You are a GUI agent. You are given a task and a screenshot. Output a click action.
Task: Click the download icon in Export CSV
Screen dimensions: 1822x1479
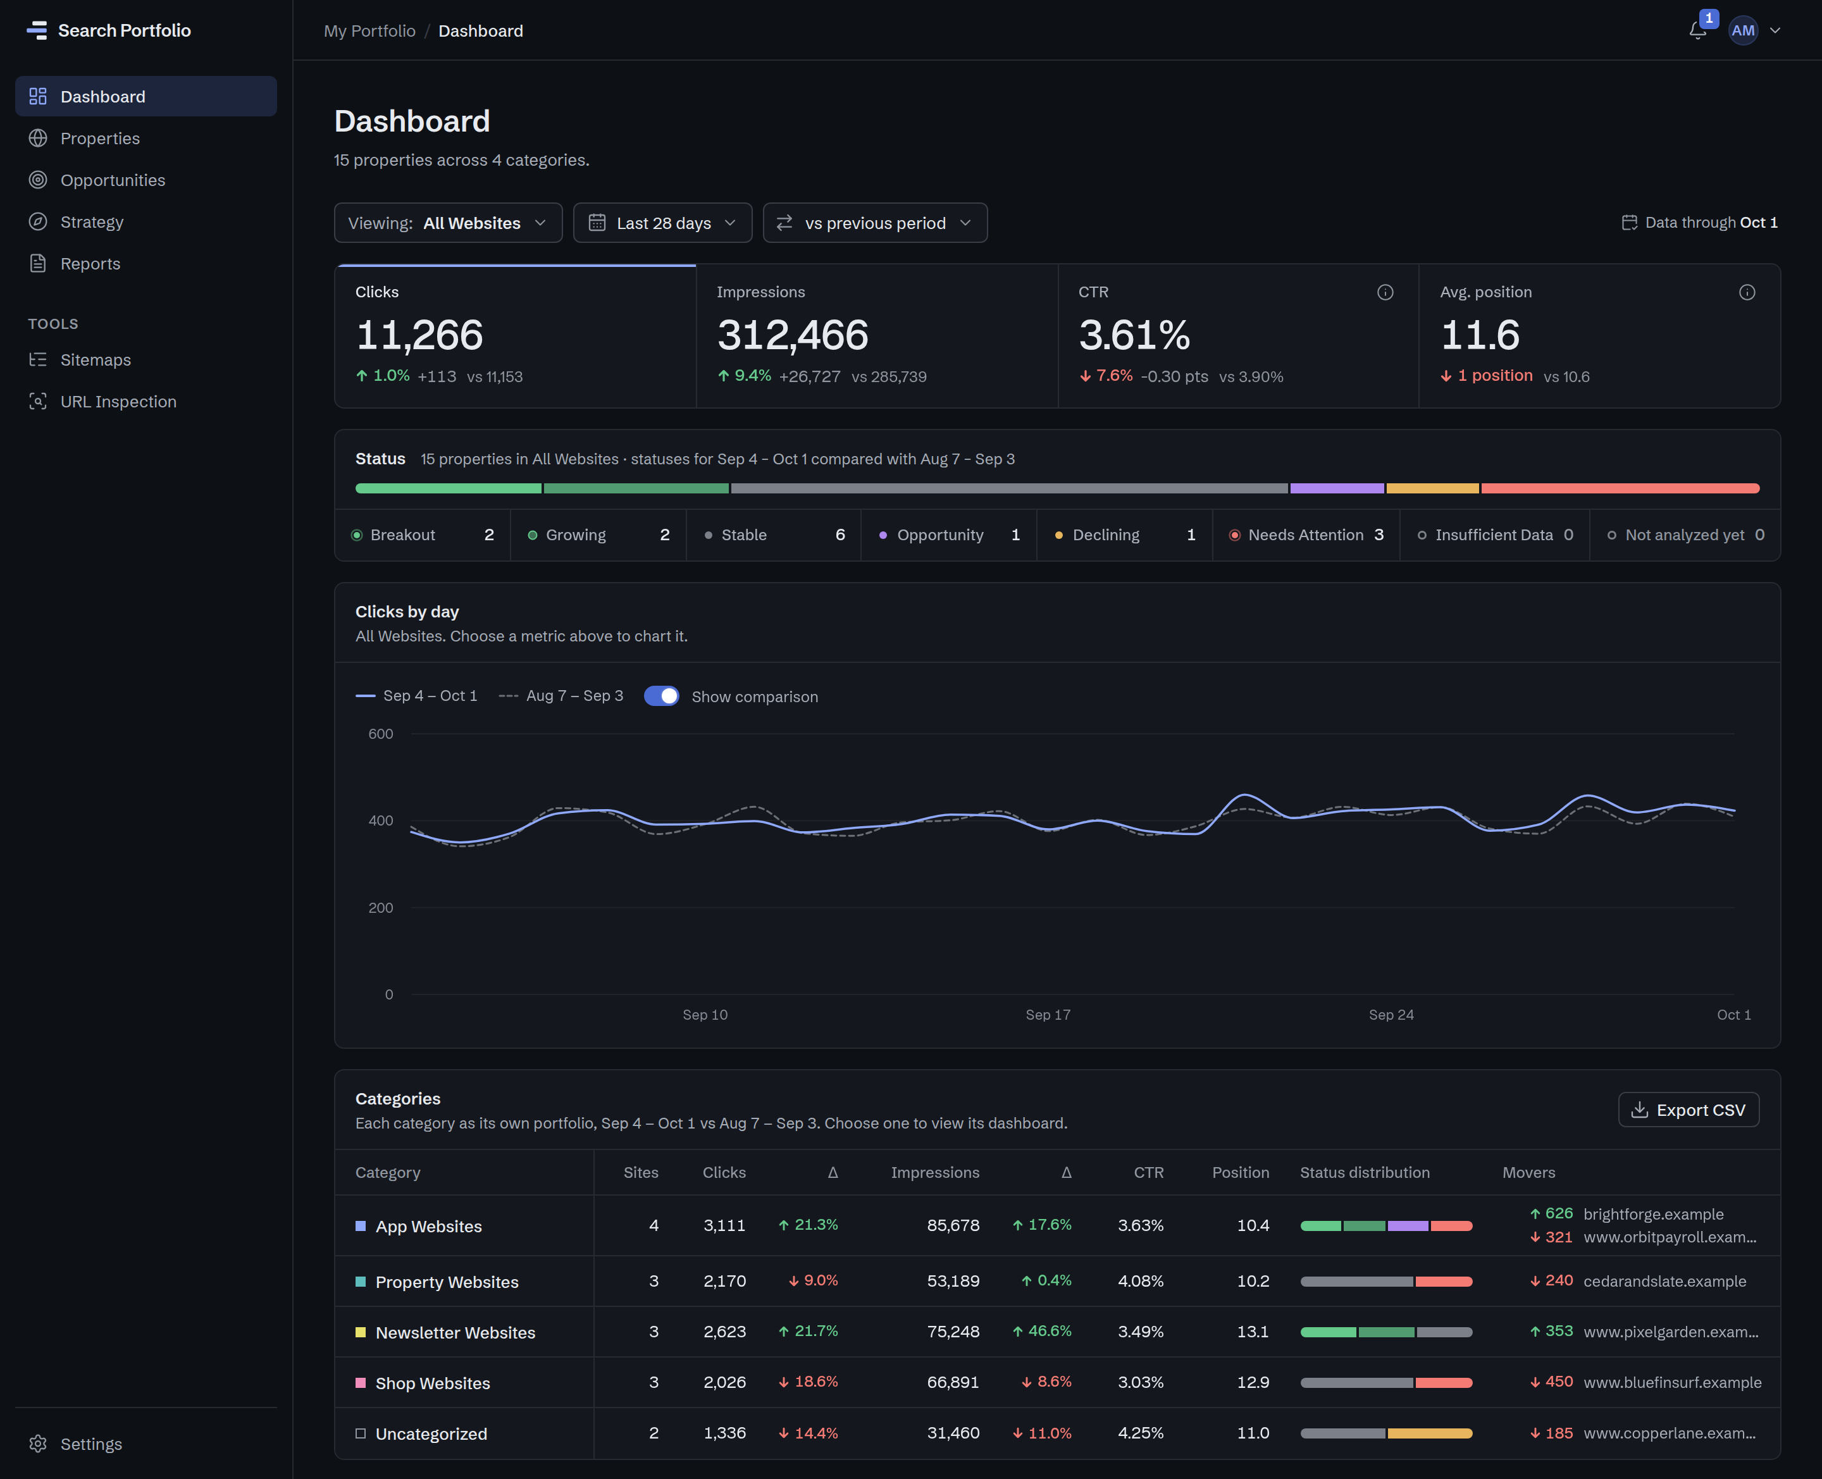pyautogui.click(x=1639, y=1110)
